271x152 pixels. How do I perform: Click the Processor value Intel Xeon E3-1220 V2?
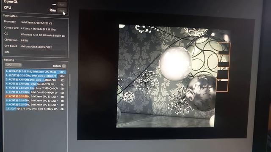point(36,23)
